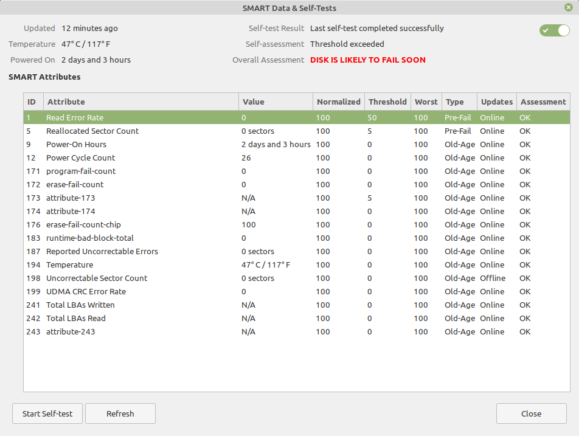Disable SMART monitoring with the toggle switch
This screenshot has height=436, width=579.
553,30
